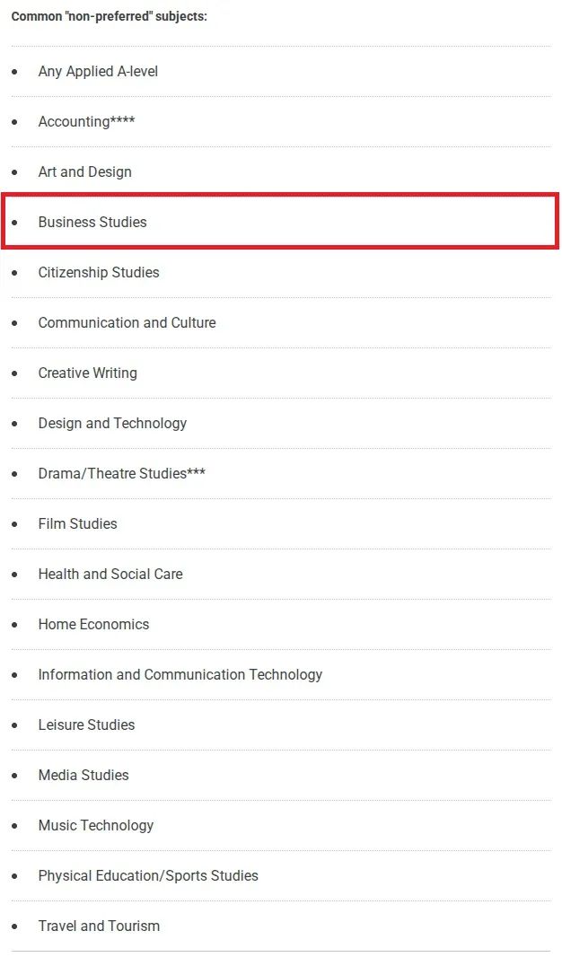Click the bullet point beside Business Studies

coord(14,222)
